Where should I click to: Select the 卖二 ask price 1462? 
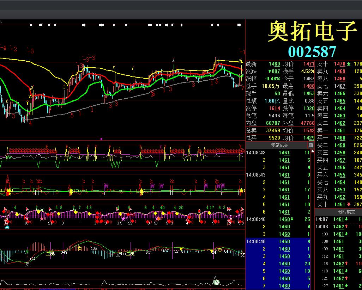point(340,123)
